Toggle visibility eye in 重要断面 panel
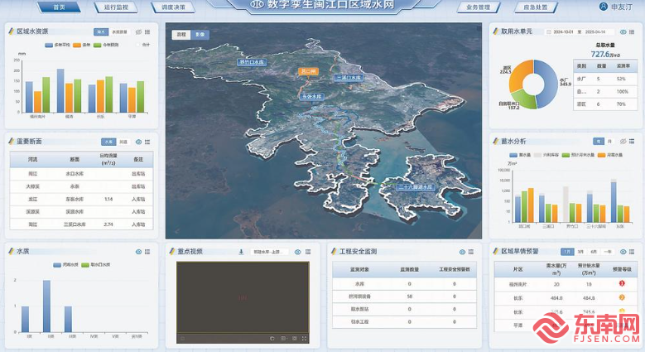The image size is (645, 352). (x=138, y=142)
